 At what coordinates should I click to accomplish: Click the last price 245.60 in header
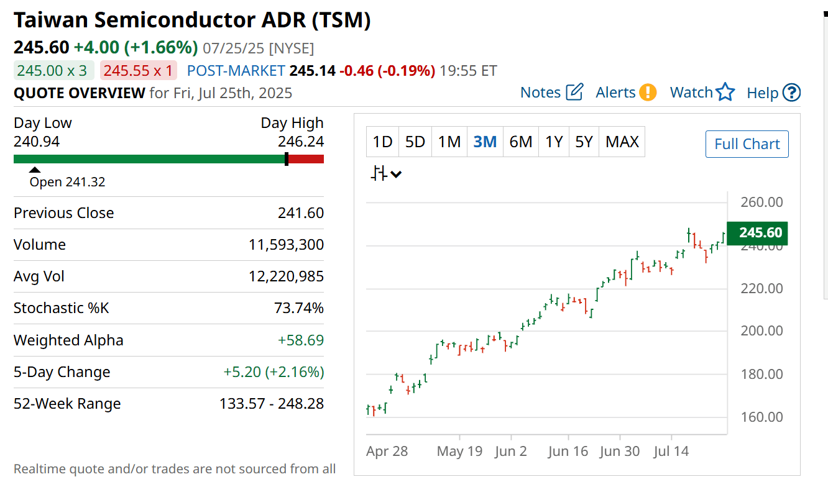pyautogui.click(x=42, y=48)
